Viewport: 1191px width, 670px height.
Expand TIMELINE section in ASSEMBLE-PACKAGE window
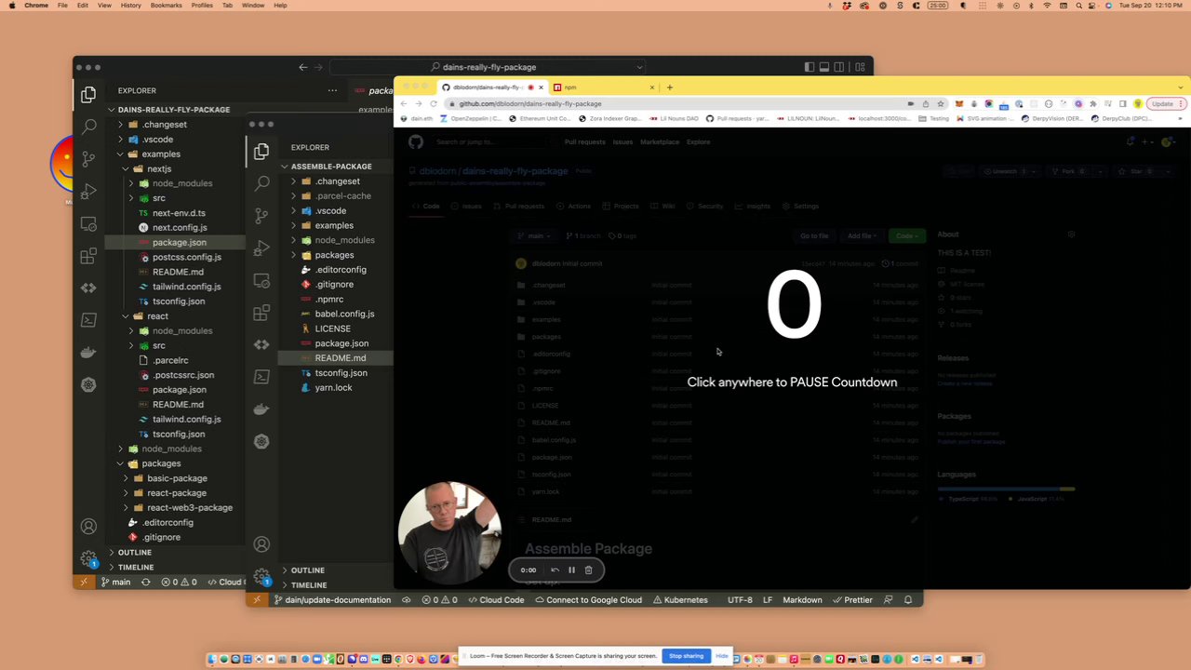(x=308, y=585)
